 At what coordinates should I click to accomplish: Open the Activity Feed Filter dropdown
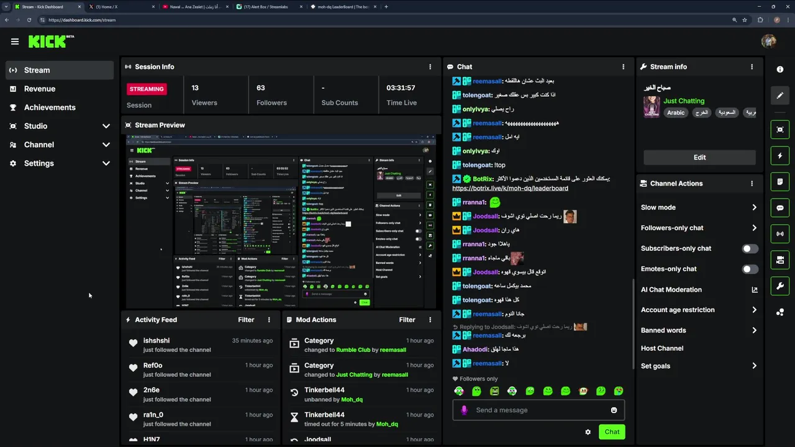click(246, 320)
